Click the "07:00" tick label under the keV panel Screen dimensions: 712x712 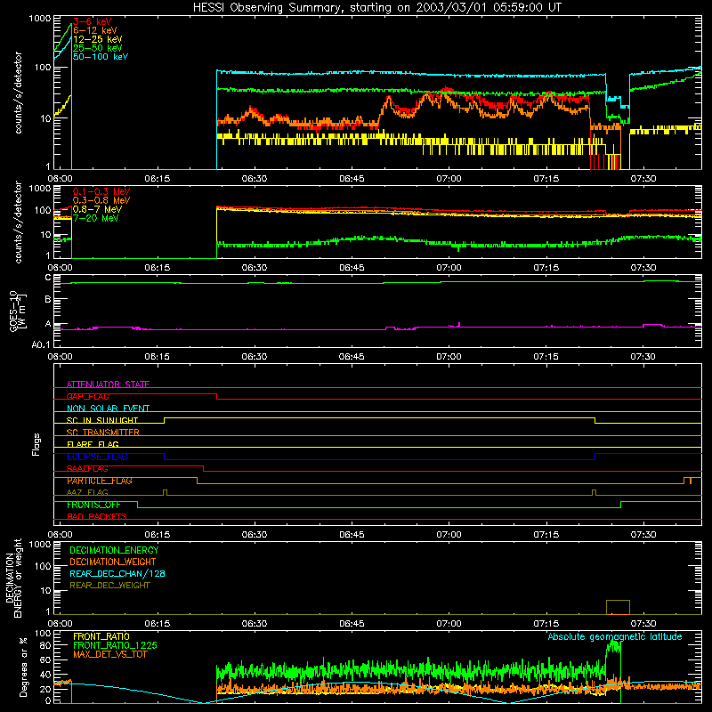pyautogui.click(x=449, y=179)
